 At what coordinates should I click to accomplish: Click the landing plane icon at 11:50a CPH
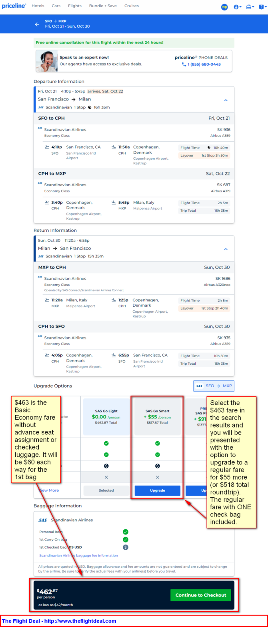[114, 147]
